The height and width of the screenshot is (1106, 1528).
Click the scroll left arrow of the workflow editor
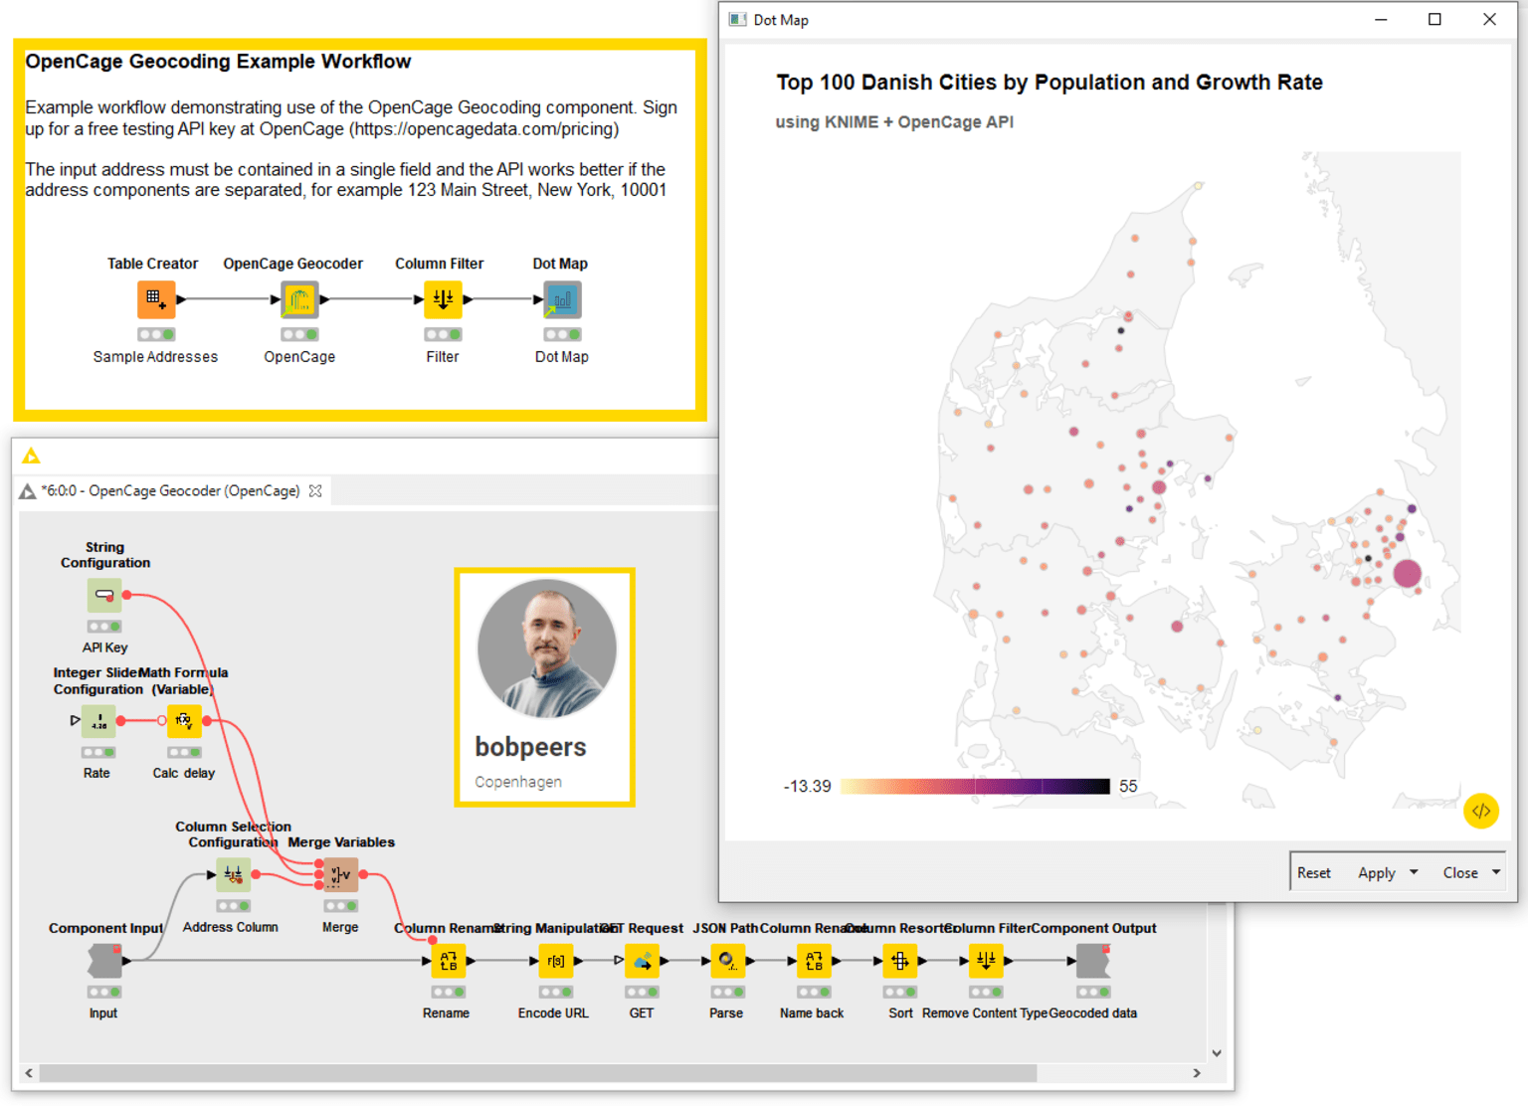tap(29, 1073)
